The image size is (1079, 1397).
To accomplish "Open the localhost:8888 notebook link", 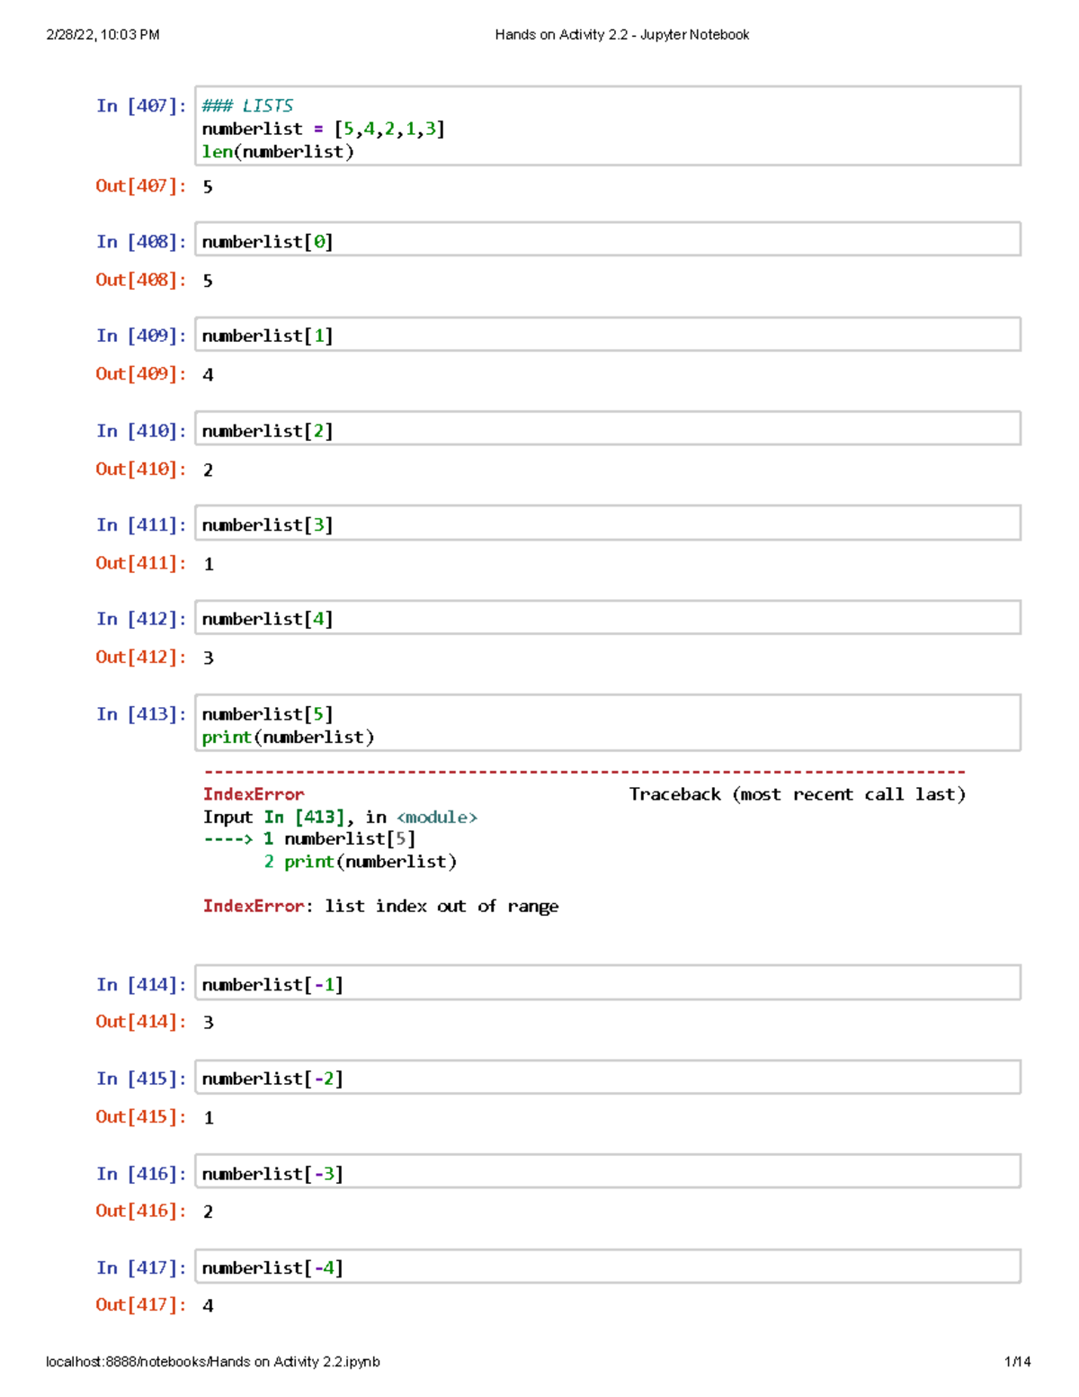I will point(213,1361).
